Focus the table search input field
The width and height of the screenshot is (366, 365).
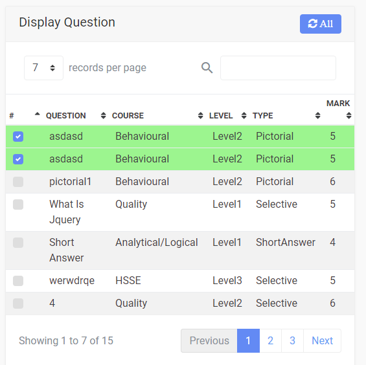point(278,68)
